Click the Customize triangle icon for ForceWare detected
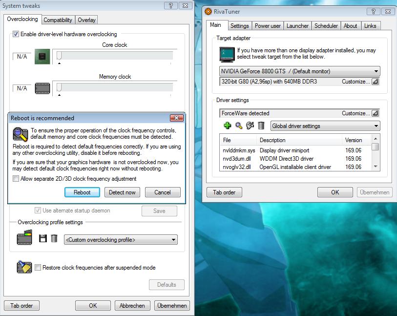The image size is (397, 316). 375,113
